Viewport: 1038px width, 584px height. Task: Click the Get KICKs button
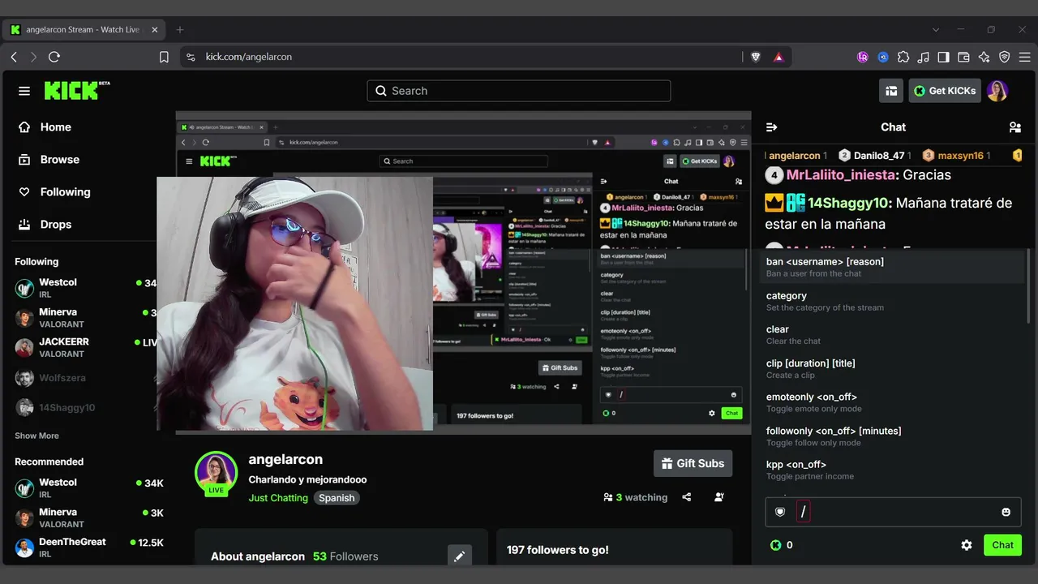coord(945,91)
